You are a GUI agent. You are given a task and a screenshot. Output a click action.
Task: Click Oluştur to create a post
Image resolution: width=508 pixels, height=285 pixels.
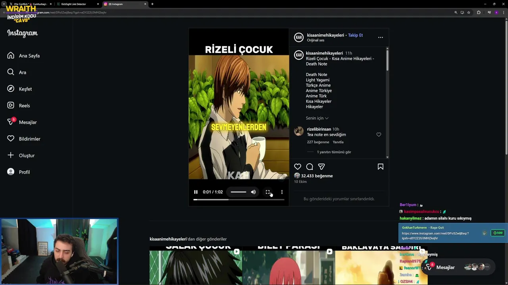(x=21, y=156)
